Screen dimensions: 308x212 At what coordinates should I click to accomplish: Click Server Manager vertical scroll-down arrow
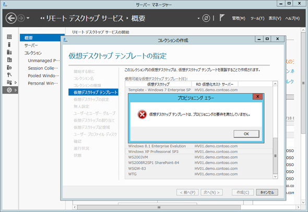(303, 202)
